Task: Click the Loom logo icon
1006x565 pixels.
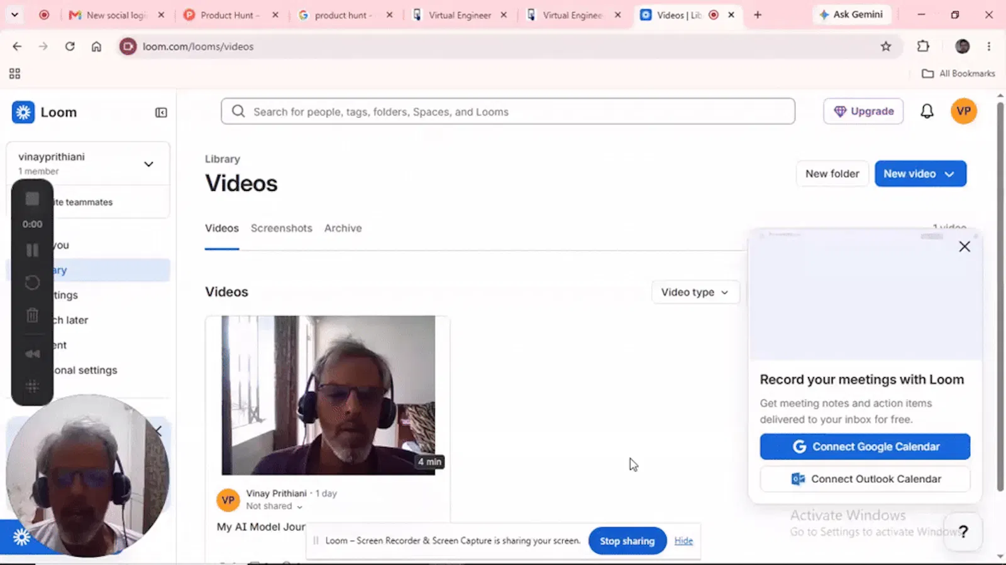Action: (x=23, y=112)
